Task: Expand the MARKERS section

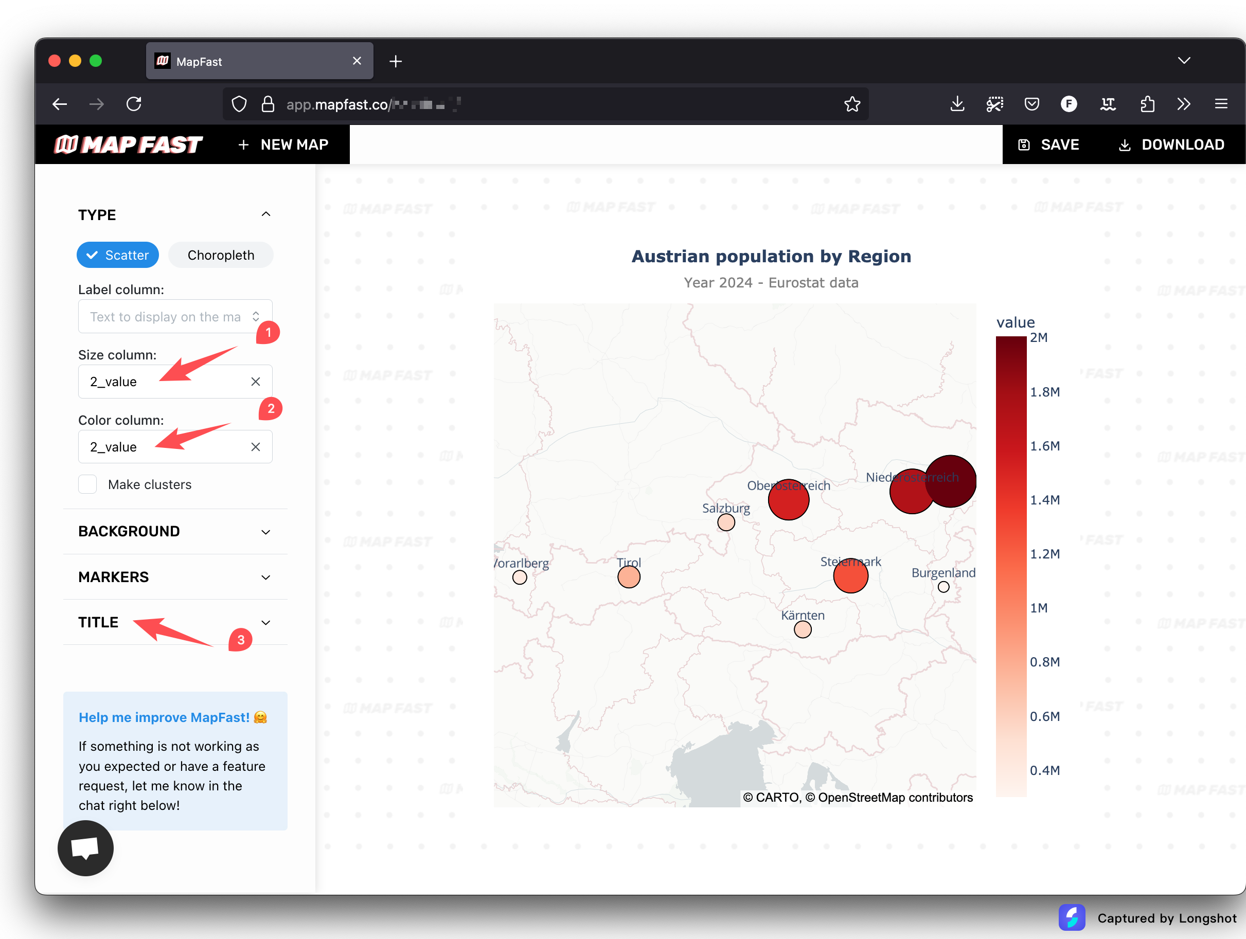Action: click(175, 577)
